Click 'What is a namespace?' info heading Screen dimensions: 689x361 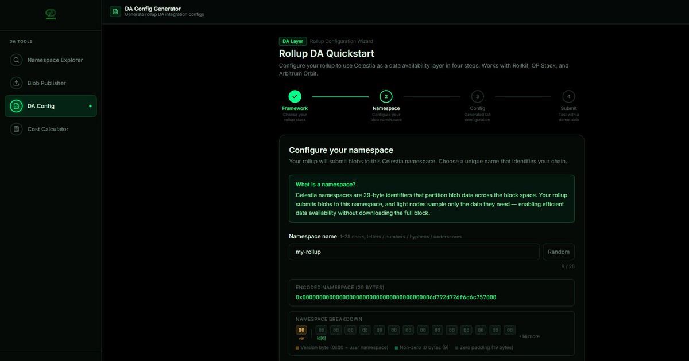tap(326, 185)
